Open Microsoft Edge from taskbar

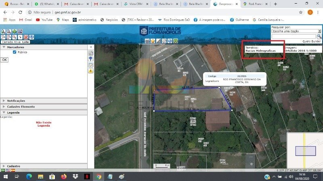[29, 177]
